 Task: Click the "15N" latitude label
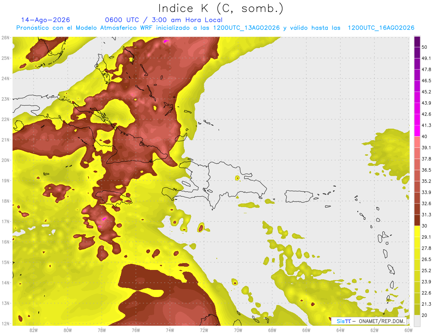coord(5,262)
